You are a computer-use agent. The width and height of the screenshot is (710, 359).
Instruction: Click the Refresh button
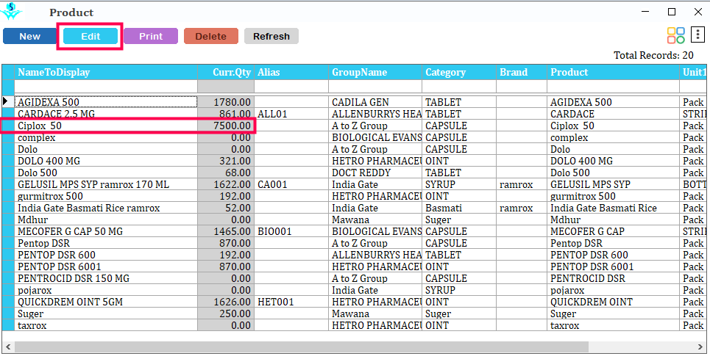(x=271, y=37)
